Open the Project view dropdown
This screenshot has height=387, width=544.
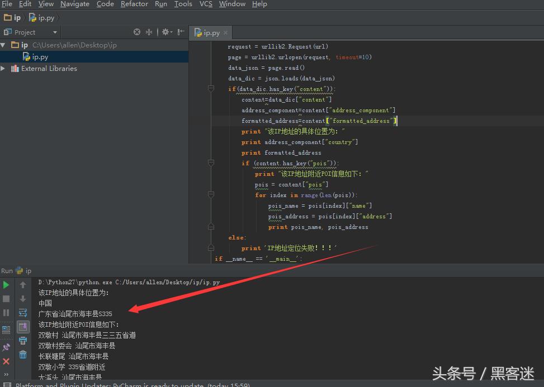tap(54, 32)
